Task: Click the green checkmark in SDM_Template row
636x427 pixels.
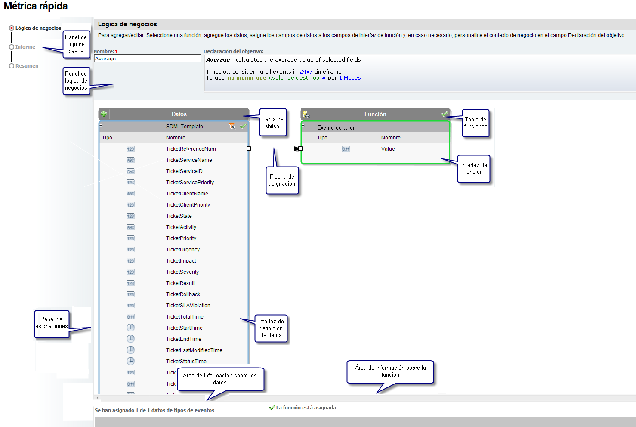Action: coord(243,126)
